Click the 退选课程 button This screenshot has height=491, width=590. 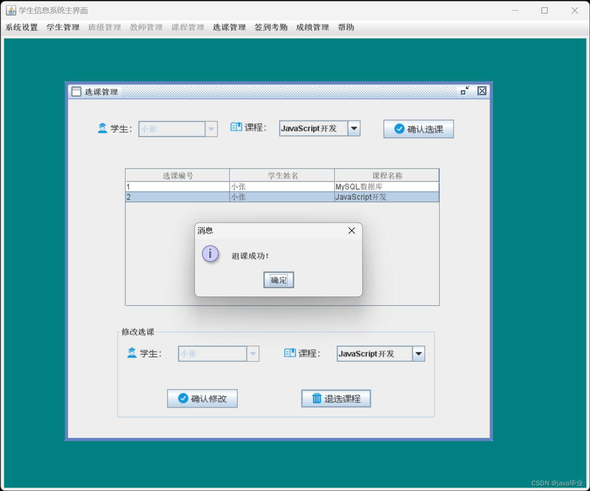pos(336,398)
